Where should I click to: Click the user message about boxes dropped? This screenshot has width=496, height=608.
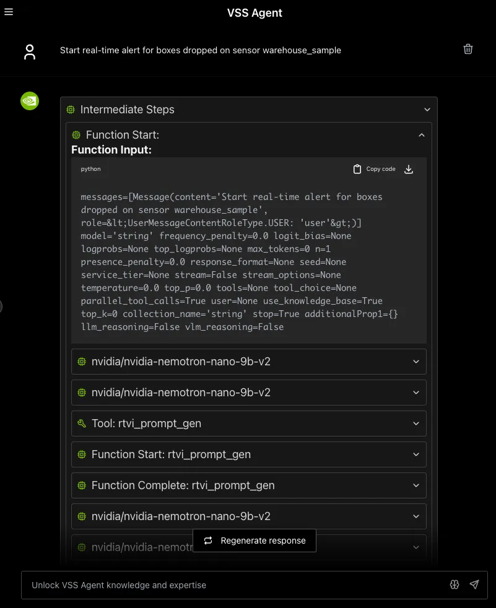pos(201,50)
